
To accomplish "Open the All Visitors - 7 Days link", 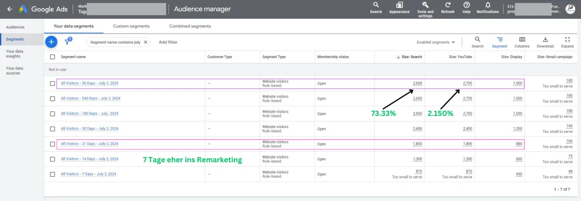I will [88, 174].
